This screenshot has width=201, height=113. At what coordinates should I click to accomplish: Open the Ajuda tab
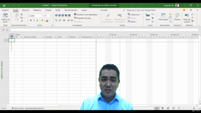coord(84,10)
